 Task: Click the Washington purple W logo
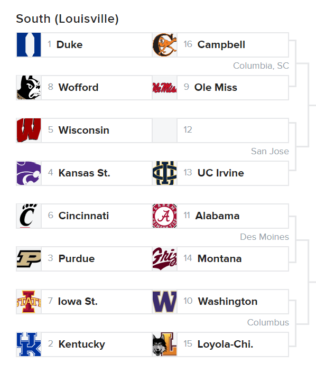tap(165, 302)
